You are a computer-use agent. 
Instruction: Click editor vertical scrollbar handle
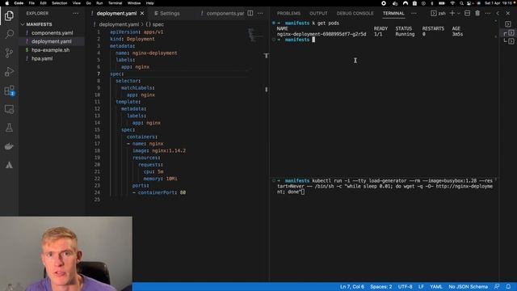(266, 89)
